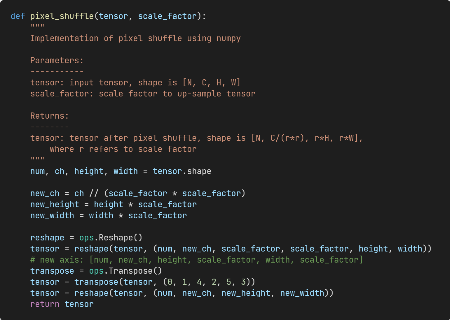Screen dimensions: 450x320
Task: Click the word Returns: in the docstring
Action: [x=50, y=116]
